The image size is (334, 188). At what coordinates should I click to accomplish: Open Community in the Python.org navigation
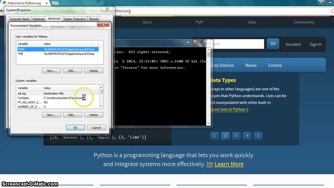click(304, 22)
